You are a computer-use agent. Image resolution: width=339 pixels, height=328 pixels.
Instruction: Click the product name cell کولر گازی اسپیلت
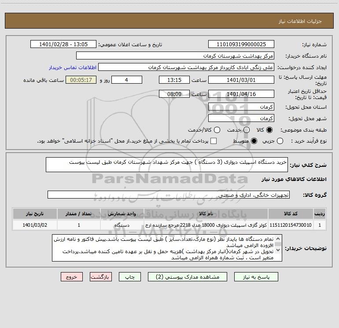click(x=206, y=225)
